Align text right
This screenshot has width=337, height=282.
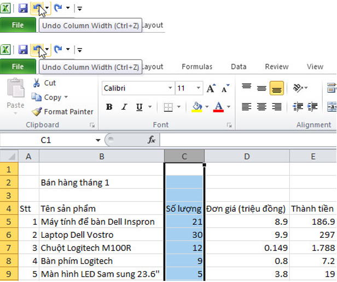(x=277, y=106)
